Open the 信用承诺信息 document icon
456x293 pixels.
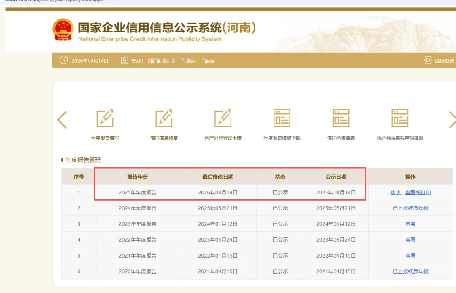click(341, 118)
